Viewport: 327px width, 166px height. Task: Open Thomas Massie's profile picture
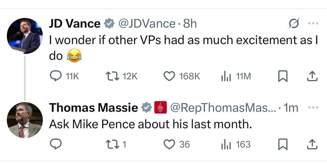click(25, 120)
